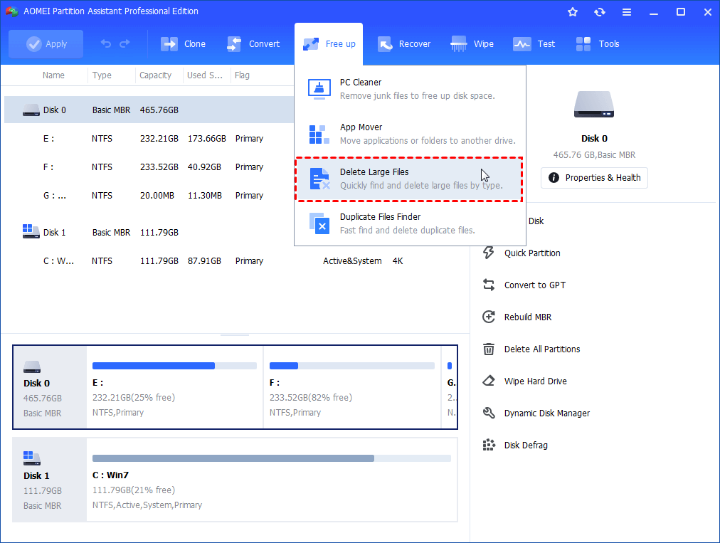Choose Duplicate Files Finder entry
720x543 pixels.
point(410,223)
